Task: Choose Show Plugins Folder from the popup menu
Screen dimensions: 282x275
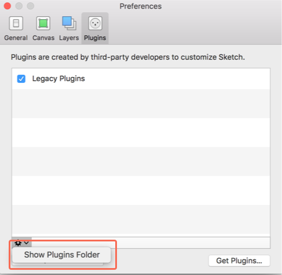Action: [62, 255]
